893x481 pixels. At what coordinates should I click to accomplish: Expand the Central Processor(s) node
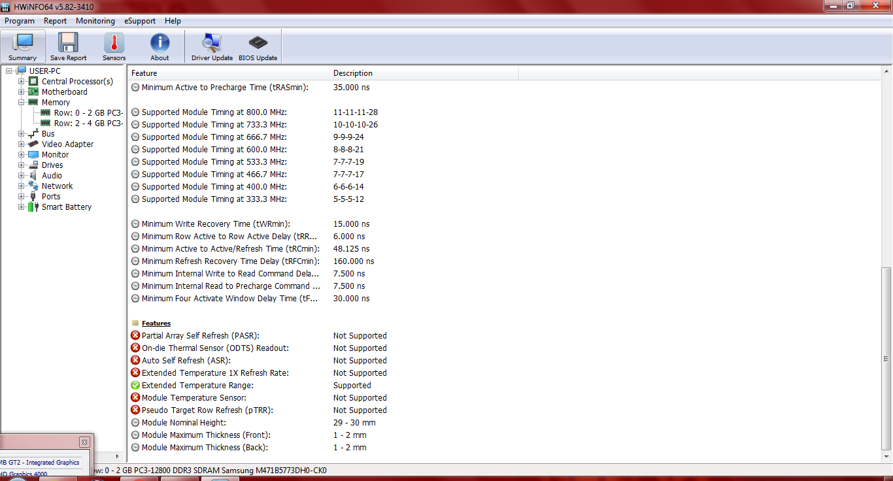(22, 81)
